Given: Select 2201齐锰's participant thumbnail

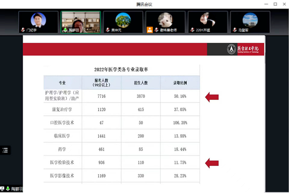Looking at the screenshot, I should 208,22.
